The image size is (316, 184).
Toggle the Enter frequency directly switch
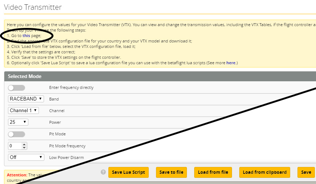point(16,87)
